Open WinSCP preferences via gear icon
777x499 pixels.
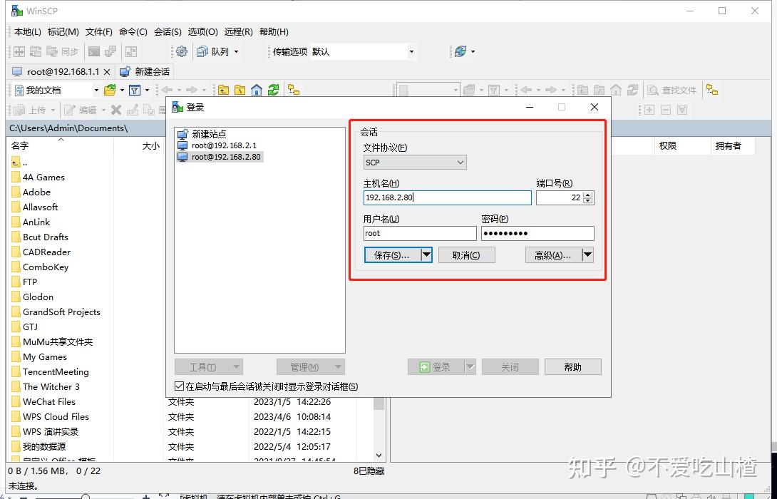[181, 51]
